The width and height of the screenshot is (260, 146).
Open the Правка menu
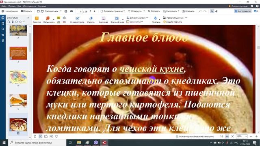click(x=12, y=6)
